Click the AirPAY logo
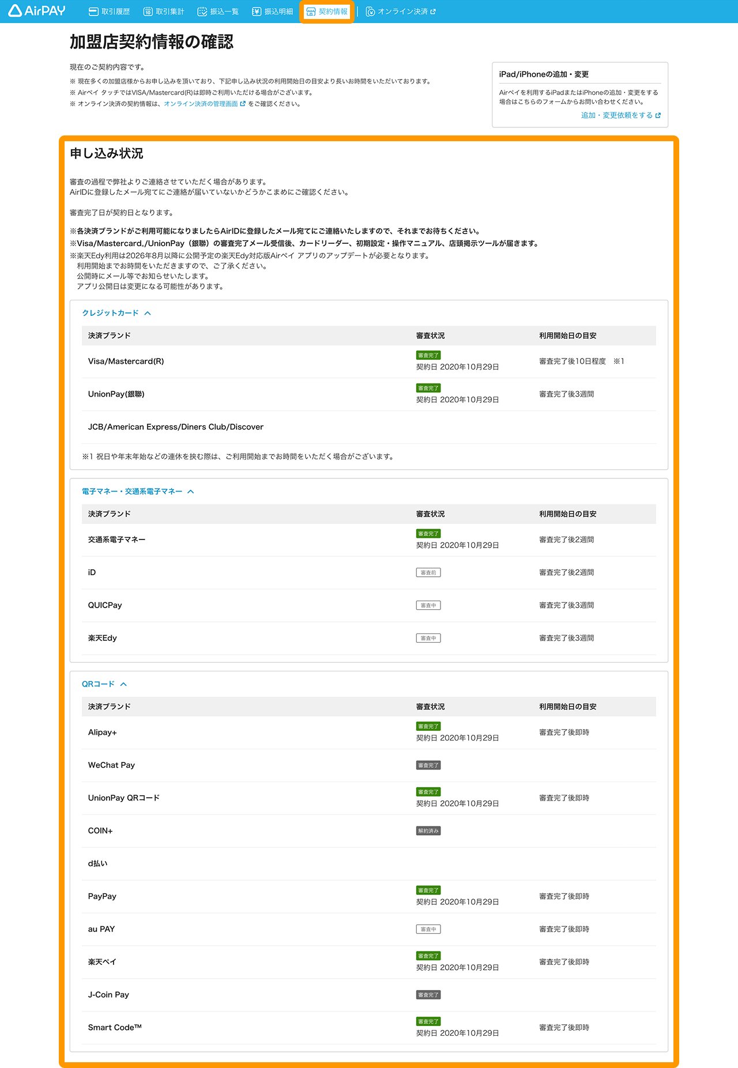Viewport: 738px width, 1068px height. (x=37, y=11)
